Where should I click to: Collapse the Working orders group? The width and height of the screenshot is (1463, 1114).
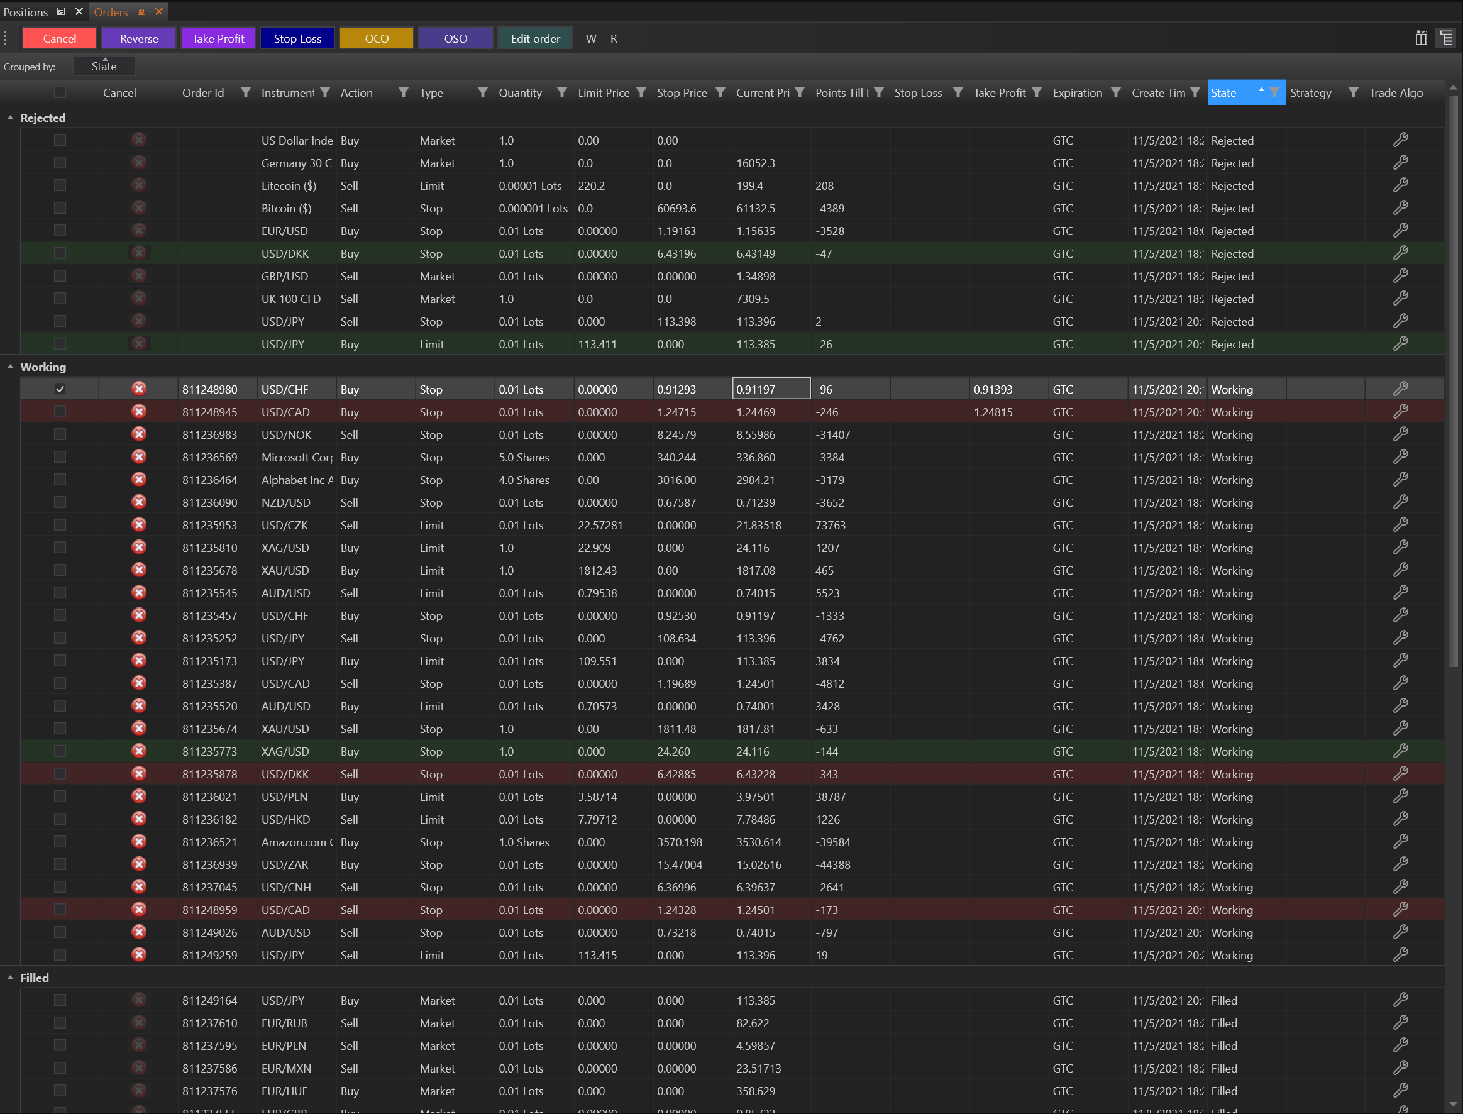[10, 366]
